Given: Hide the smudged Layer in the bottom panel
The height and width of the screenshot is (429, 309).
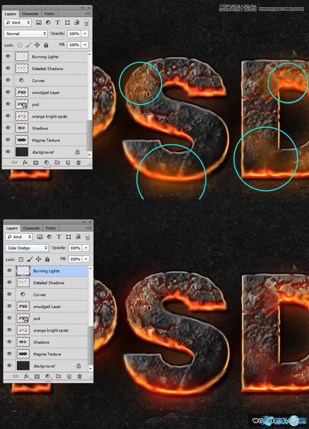Looking at the screenshot, I should (x=9, y=306).
